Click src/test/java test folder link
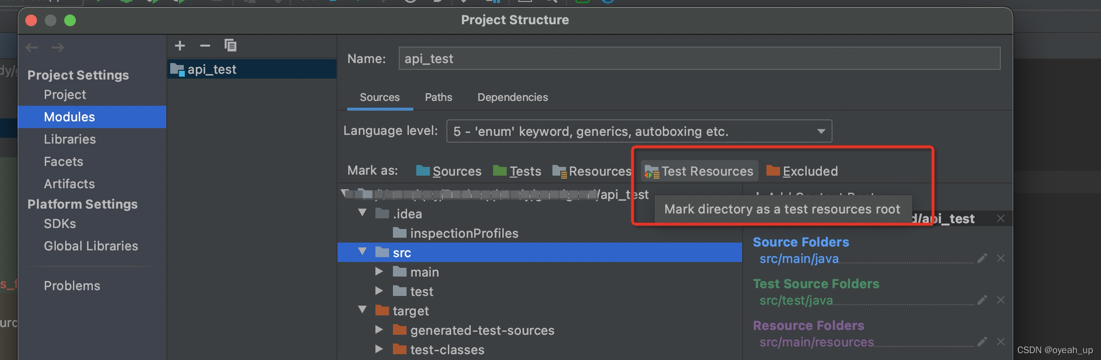Screen dimensions: 1101x360 pos(796,300)
